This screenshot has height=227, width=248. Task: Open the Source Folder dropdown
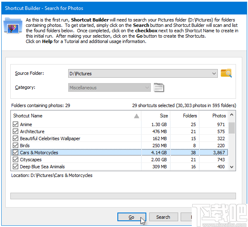point(214,74)
